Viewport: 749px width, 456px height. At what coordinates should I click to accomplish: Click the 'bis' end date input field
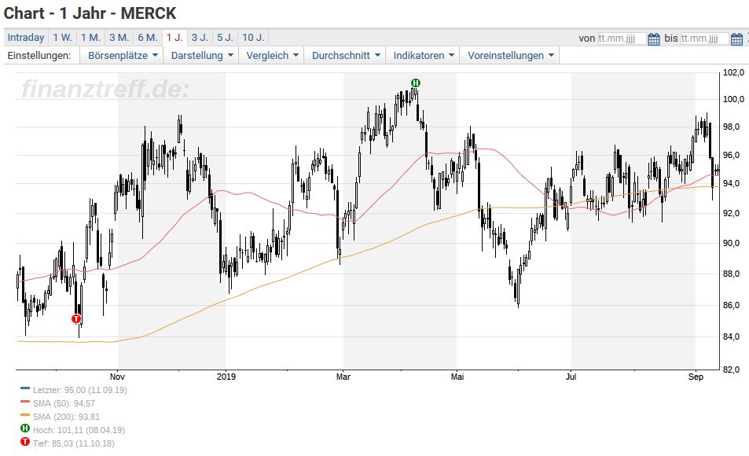point(704,39)
